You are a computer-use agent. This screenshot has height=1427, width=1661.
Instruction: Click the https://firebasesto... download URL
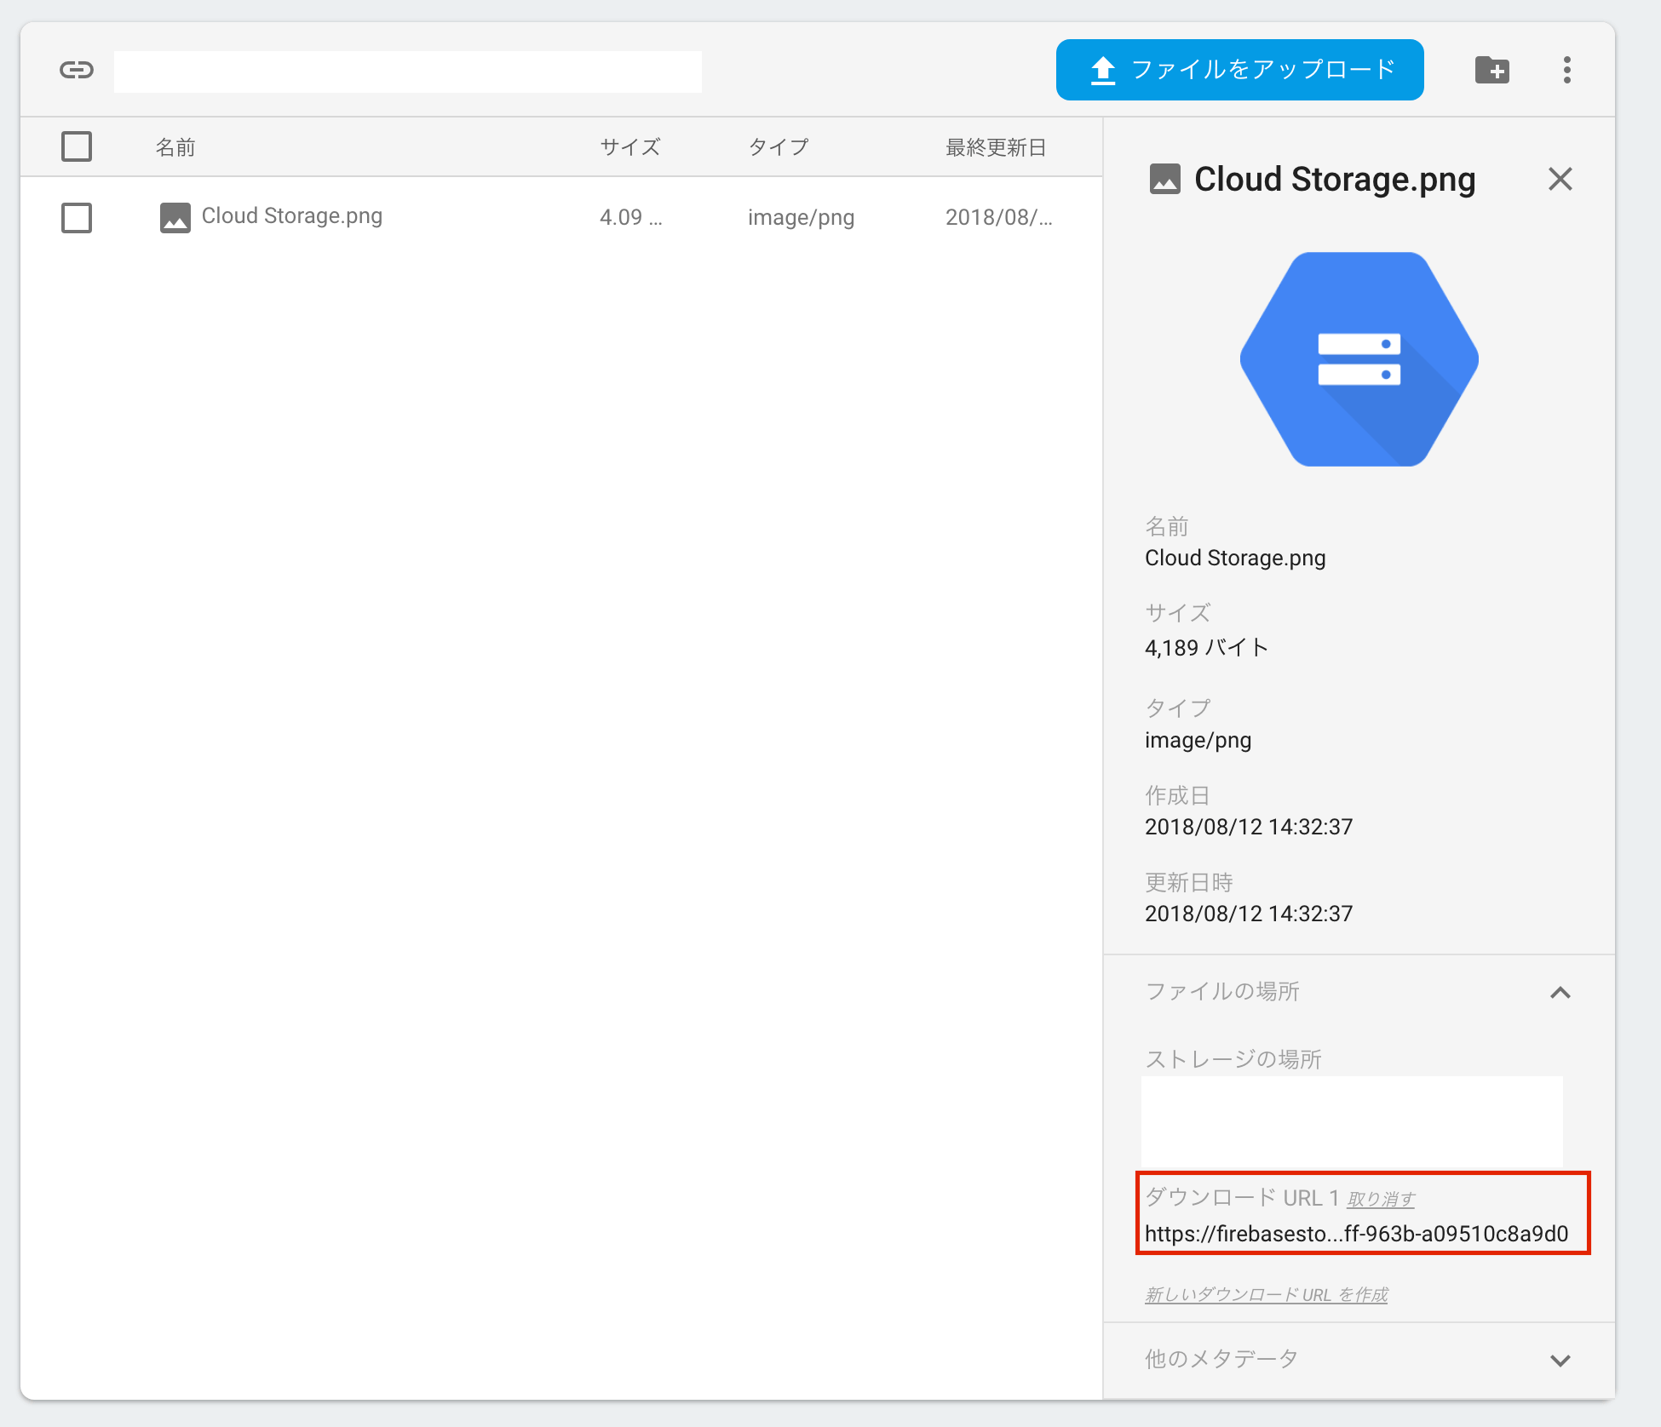point(1356,1235)
